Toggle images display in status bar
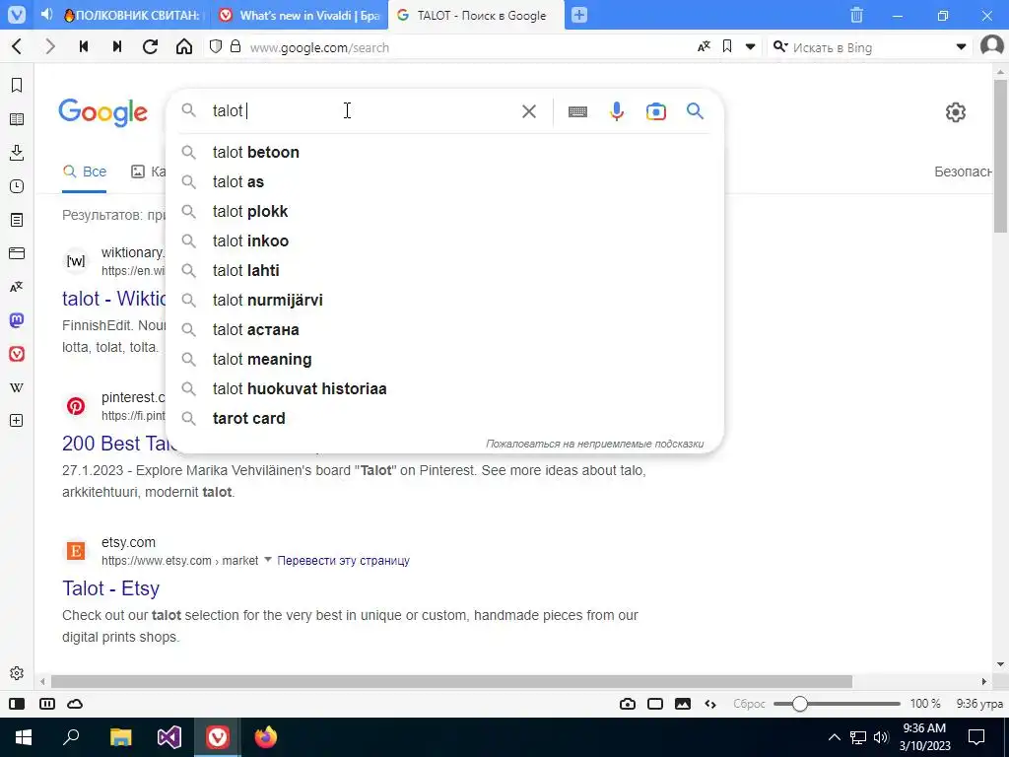This screenshot has width=1009, height=757. [683, 704]
